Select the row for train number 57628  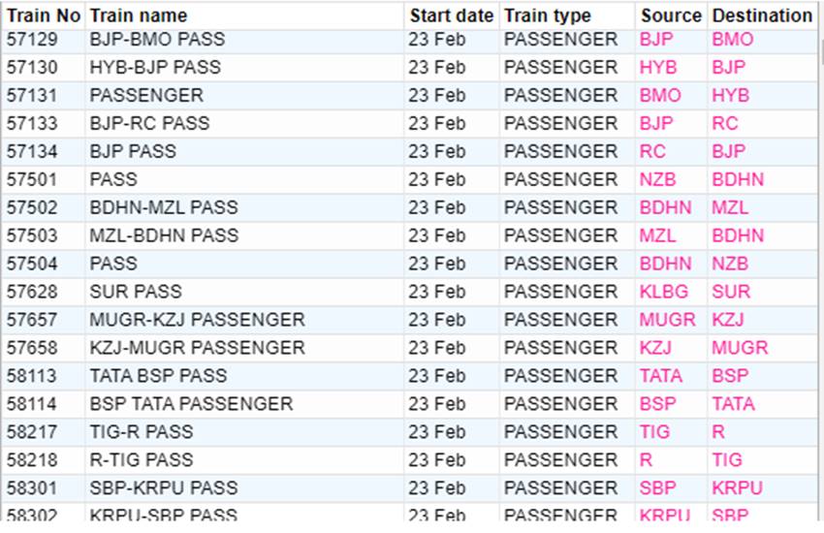click(x=409, y=292)
